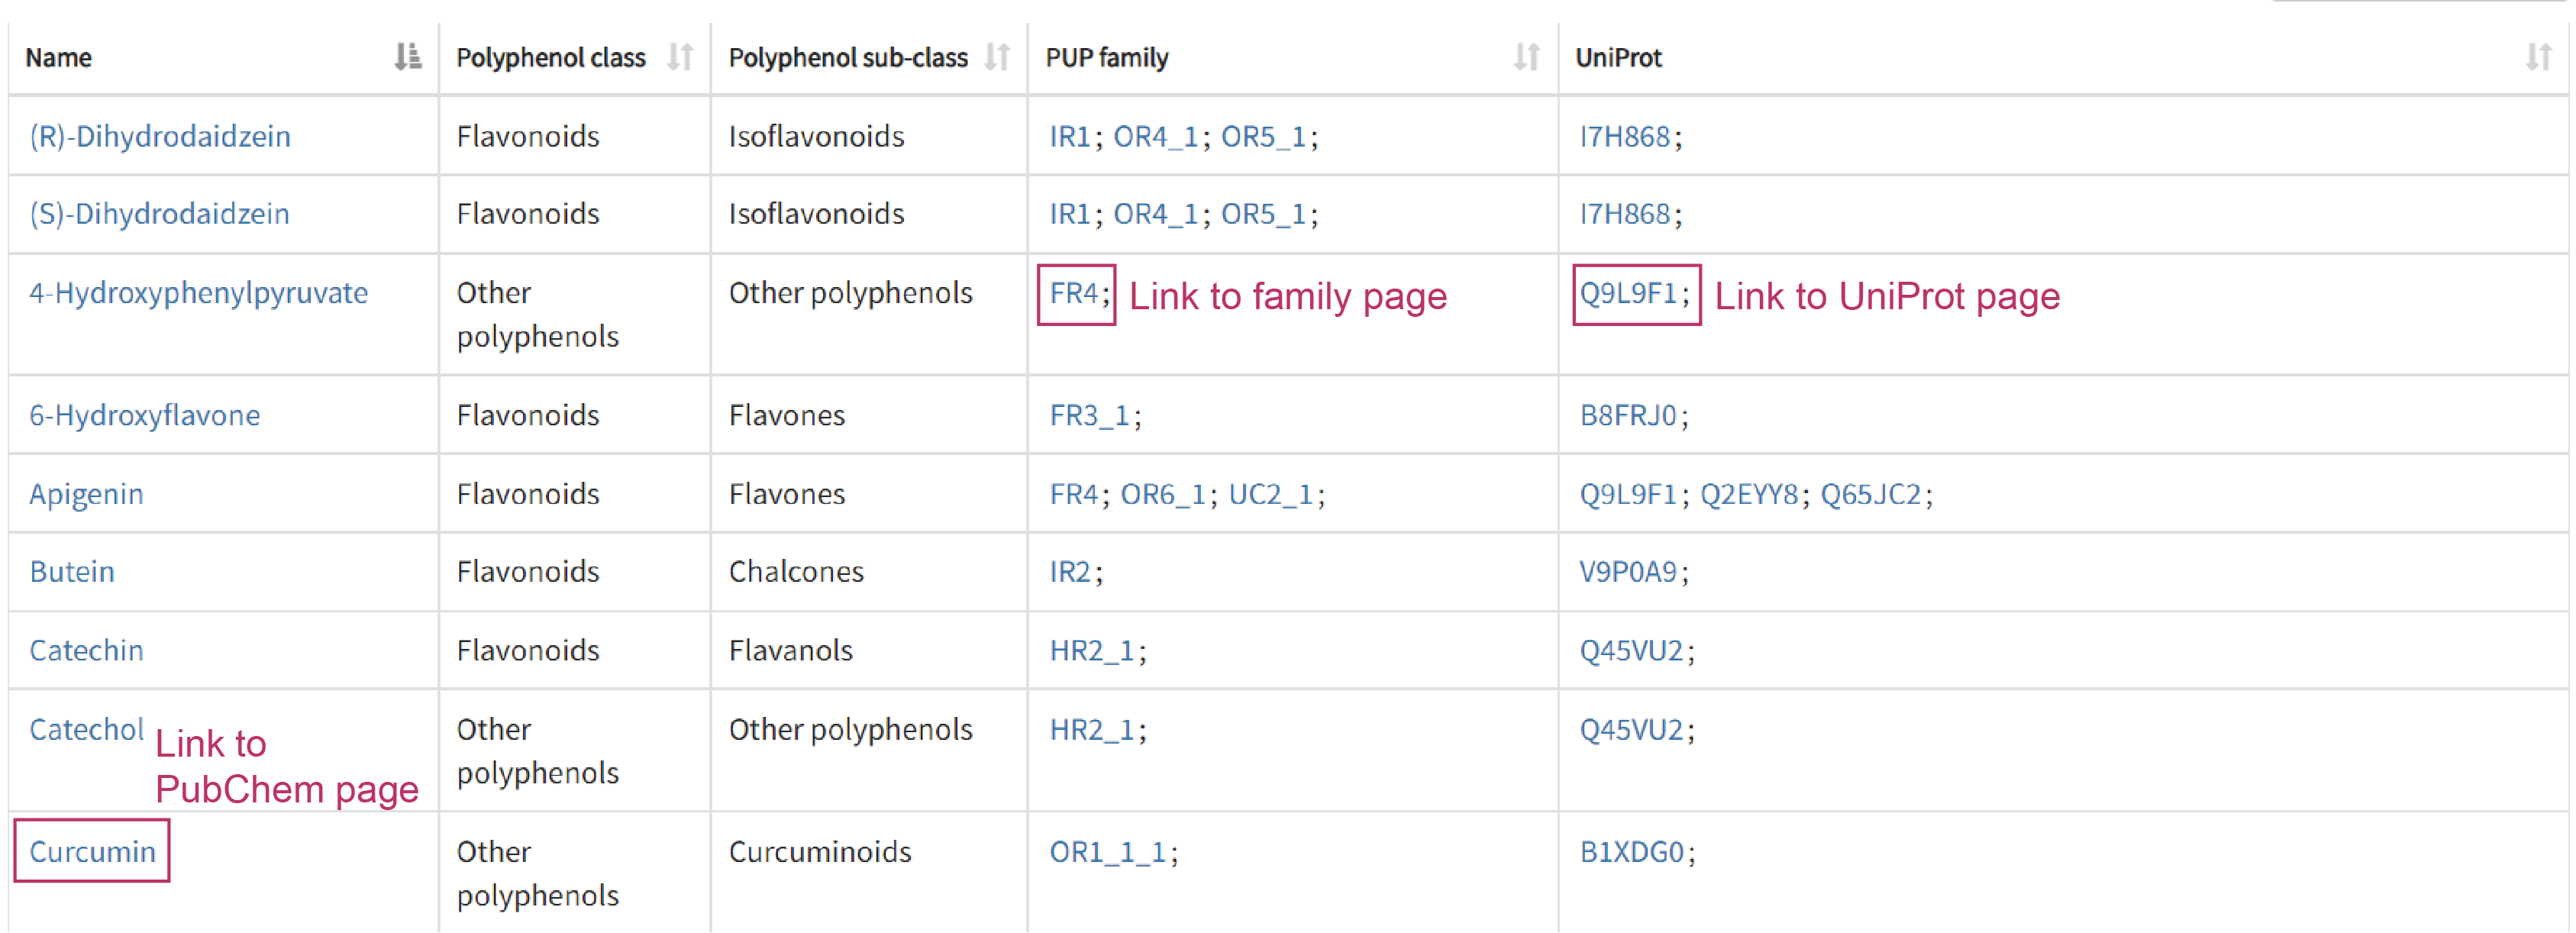2576x933 pixels.
Task: Click the Butein name link
Action: click(72, 572)
